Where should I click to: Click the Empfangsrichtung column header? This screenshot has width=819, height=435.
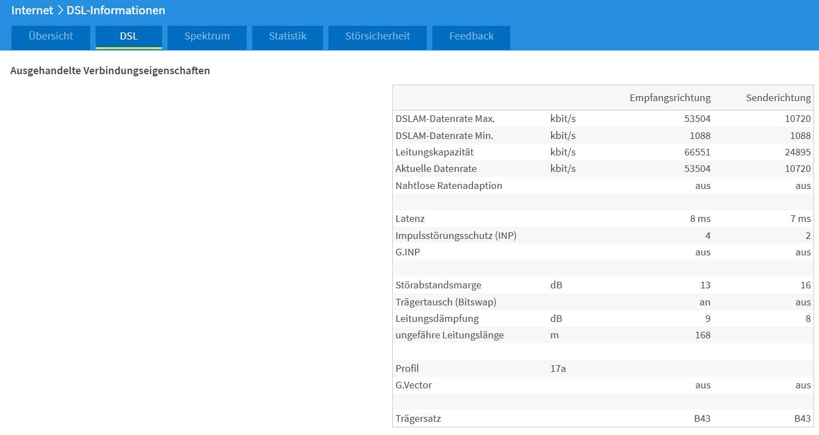(x=670, y=98)
